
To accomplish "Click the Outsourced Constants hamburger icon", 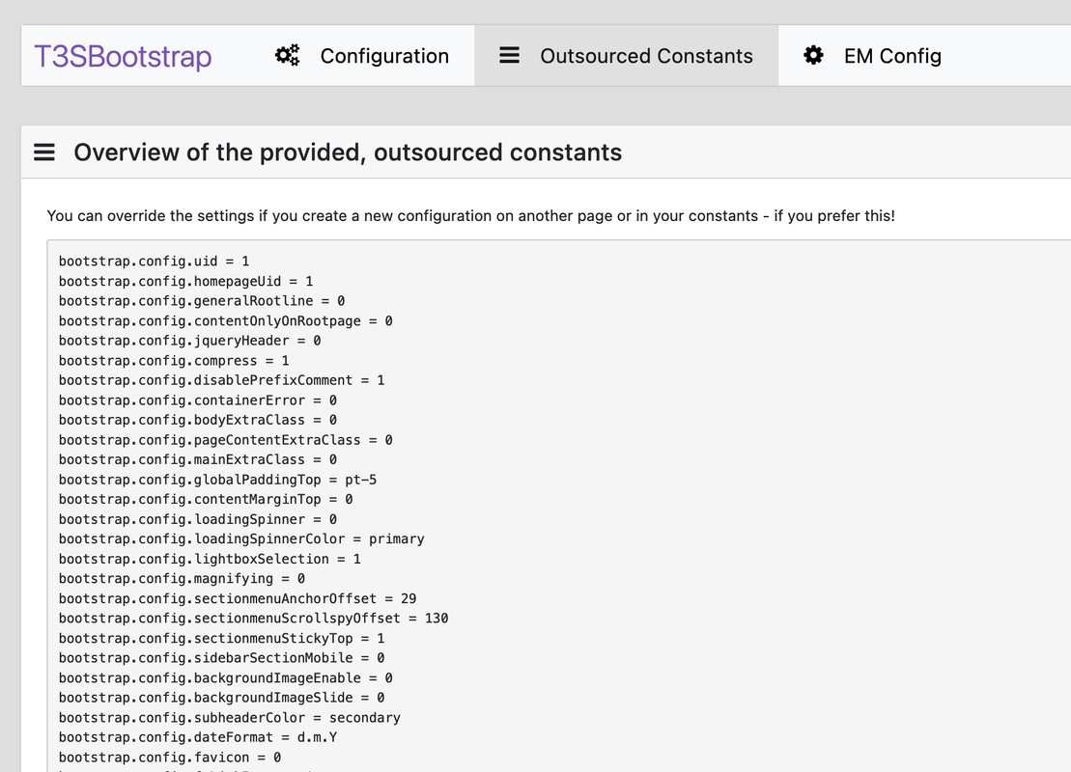I will tap(510, 55).
